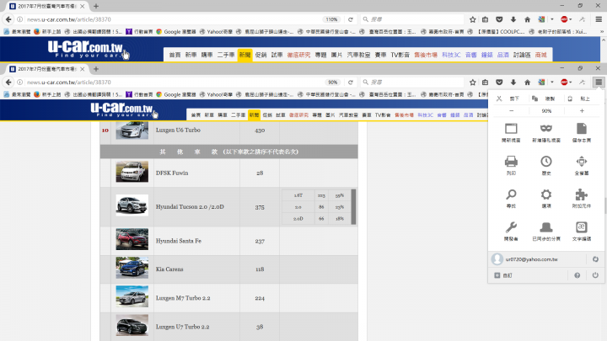Image resolution: width=607 pixels, height=341 pixels.
Task: Focus search box in front window
Action: point(412,82)
